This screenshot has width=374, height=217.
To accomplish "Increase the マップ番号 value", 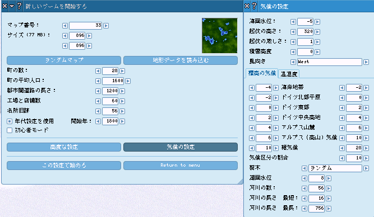I will pyautogui.click(x=106, y=26).
